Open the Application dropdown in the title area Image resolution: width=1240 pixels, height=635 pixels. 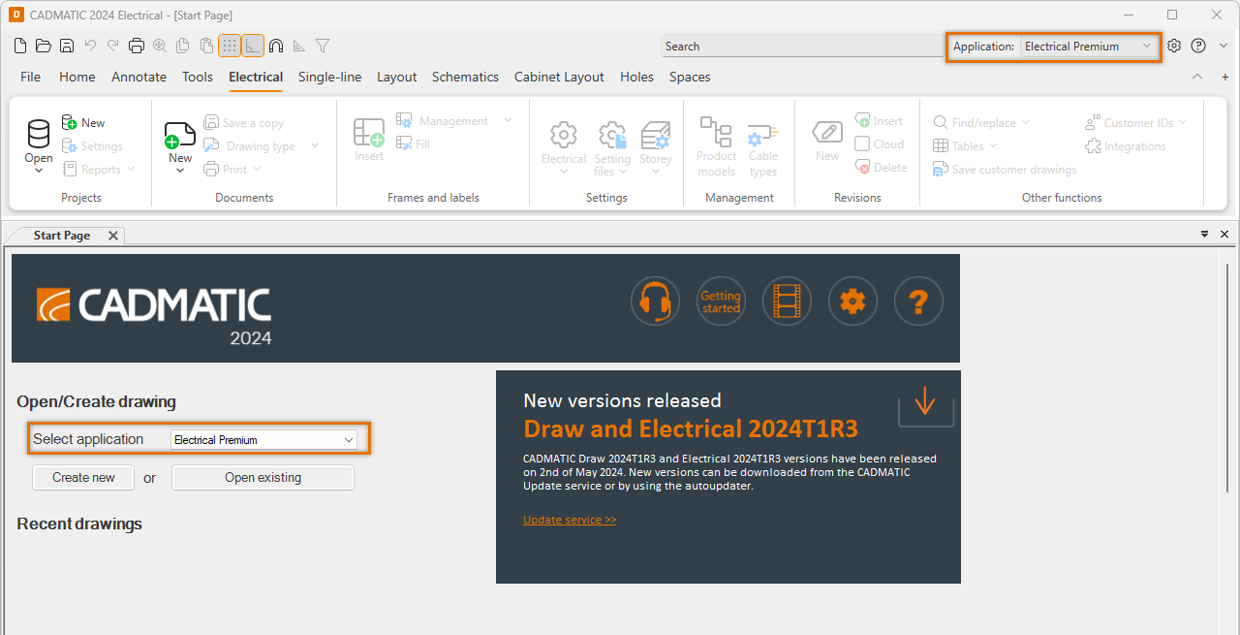click(x=1090, y=47)
